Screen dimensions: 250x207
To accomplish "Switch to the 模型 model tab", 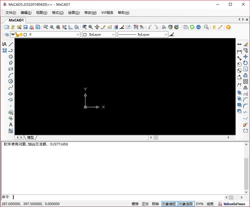I will pos(30,137).
